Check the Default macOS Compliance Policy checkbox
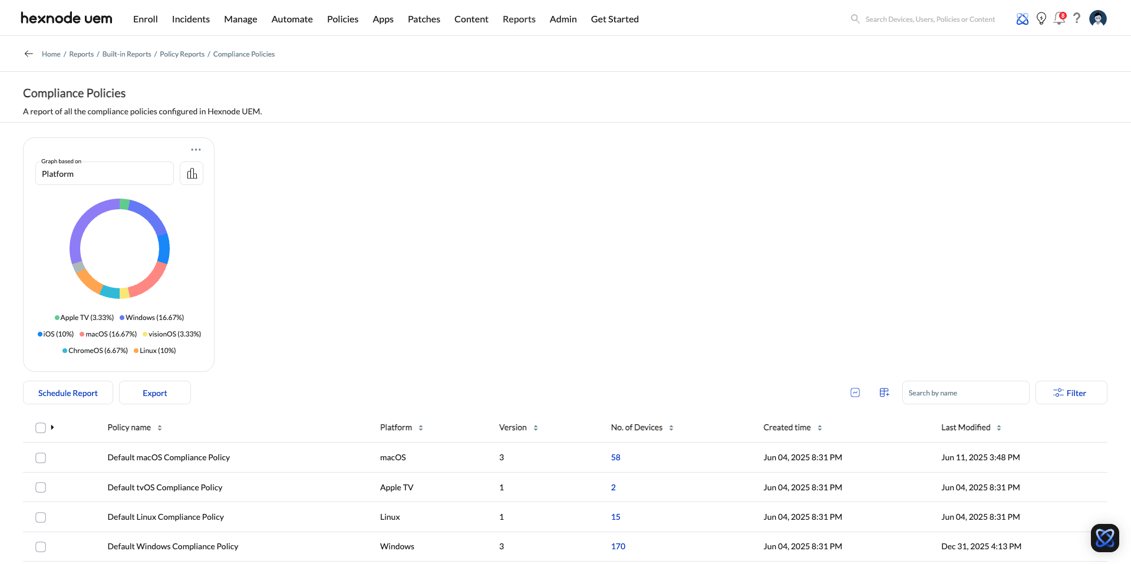Viewport: 1131px width, 564px height. (41, 458)
